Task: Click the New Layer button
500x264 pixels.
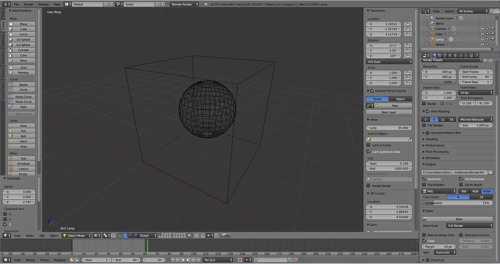Action: point(389,112)
